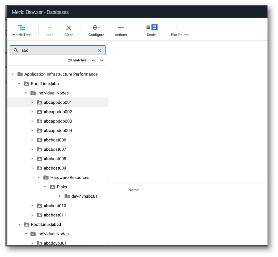Collapse Application Infrastructure Performance folder
Image resolution: width=278 pixels, height=257 pixels.
(13, 74)
